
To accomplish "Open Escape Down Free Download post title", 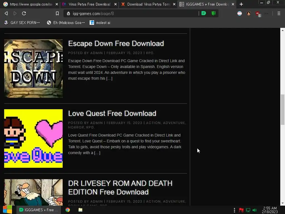I will pyautogui.click(x=116, y=43).
